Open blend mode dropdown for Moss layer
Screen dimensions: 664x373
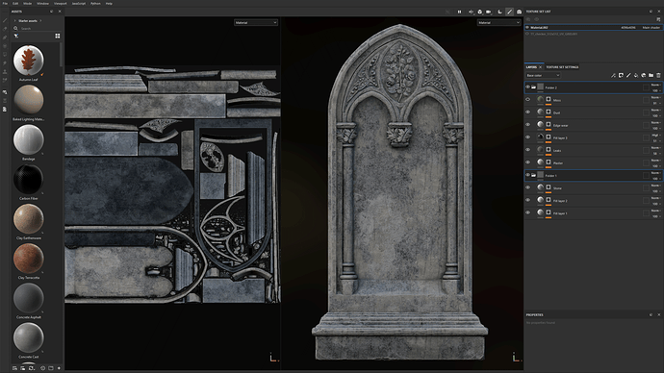[x=656, y=98]
